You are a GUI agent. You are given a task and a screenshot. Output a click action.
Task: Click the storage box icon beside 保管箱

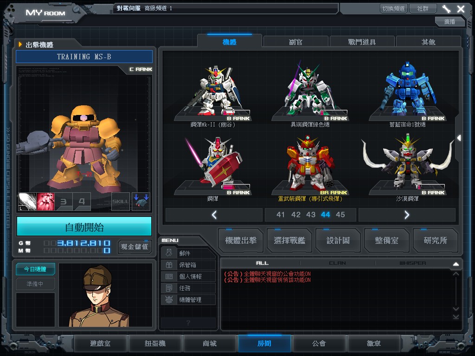(169, 265)
